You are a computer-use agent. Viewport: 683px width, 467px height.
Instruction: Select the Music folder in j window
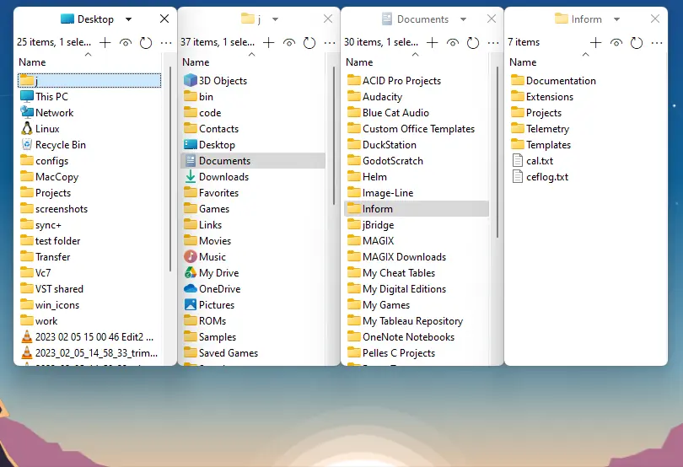click(x=205, y=257)
